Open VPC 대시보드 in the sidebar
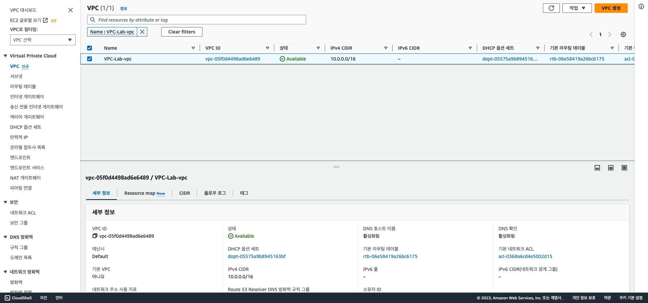The image size is (648, 303). 23,10
